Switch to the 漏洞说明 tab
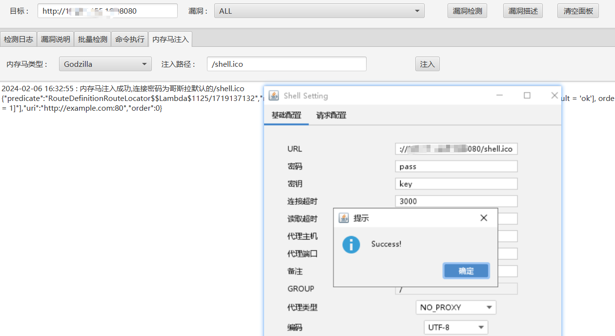615x336 pixels. tap(56, 40)
